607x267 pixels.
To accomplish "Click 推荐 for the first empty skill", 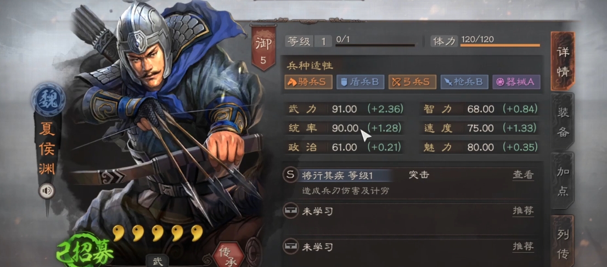I will (524, 211).
